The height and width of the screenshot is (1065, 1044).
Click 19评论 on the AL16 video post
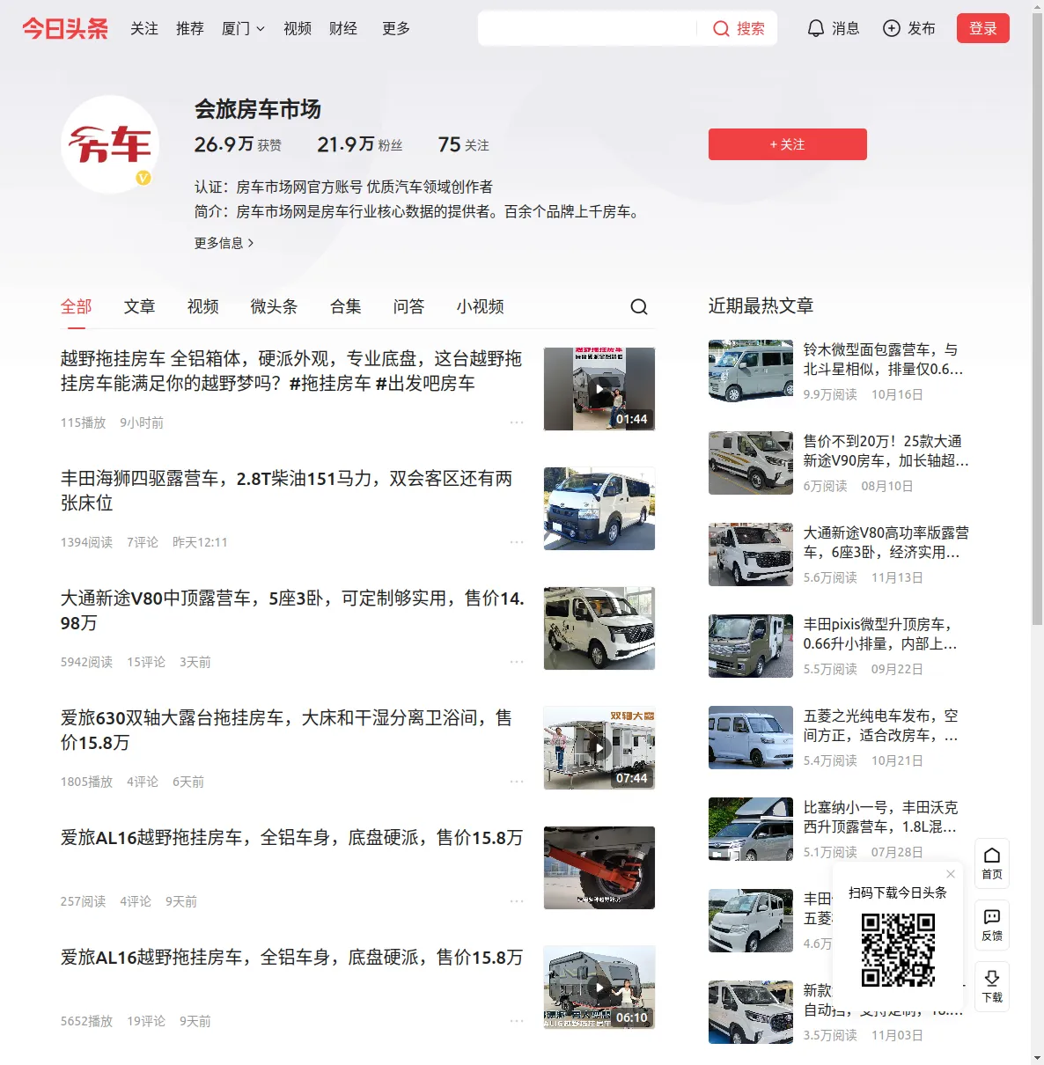[x=146, y=1021]
